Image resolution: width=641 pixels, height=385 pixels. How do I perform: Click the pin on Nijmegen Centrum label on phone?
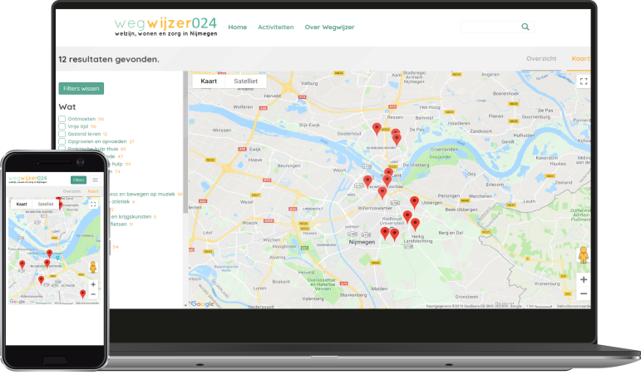click(x=47, y=264)
